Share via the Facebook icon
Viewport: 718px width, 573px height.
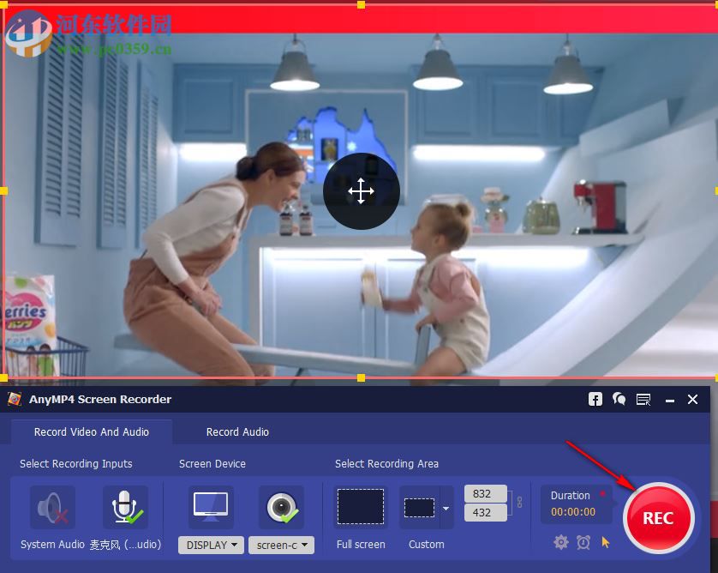coord(595,399)
